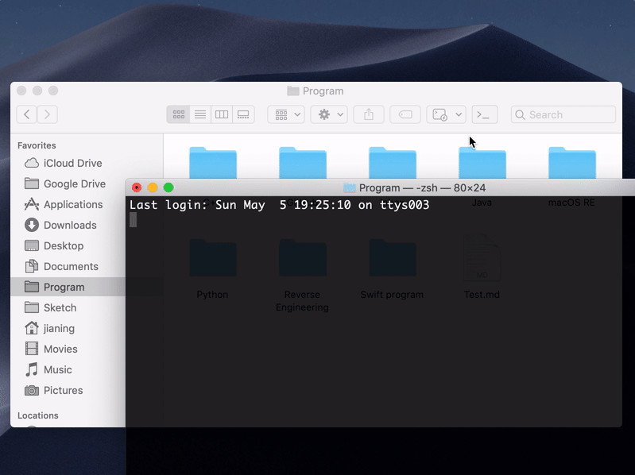Go back in Finder navigation

click(27, 114)
